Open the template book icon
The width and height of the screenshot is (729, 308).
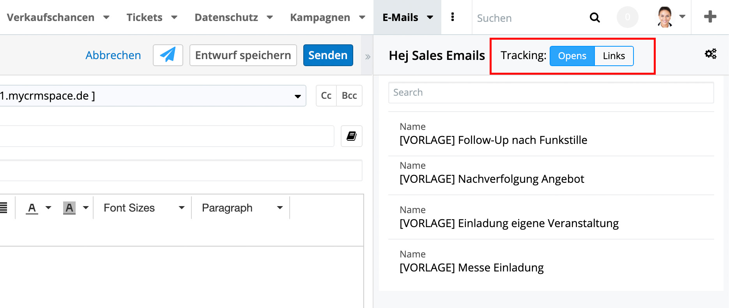(351, 136)
